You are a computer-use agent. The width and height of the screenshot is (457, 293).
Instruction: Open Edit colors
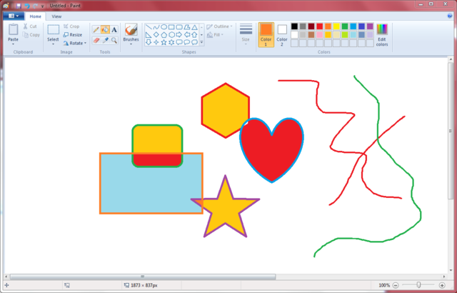point(382,35)
